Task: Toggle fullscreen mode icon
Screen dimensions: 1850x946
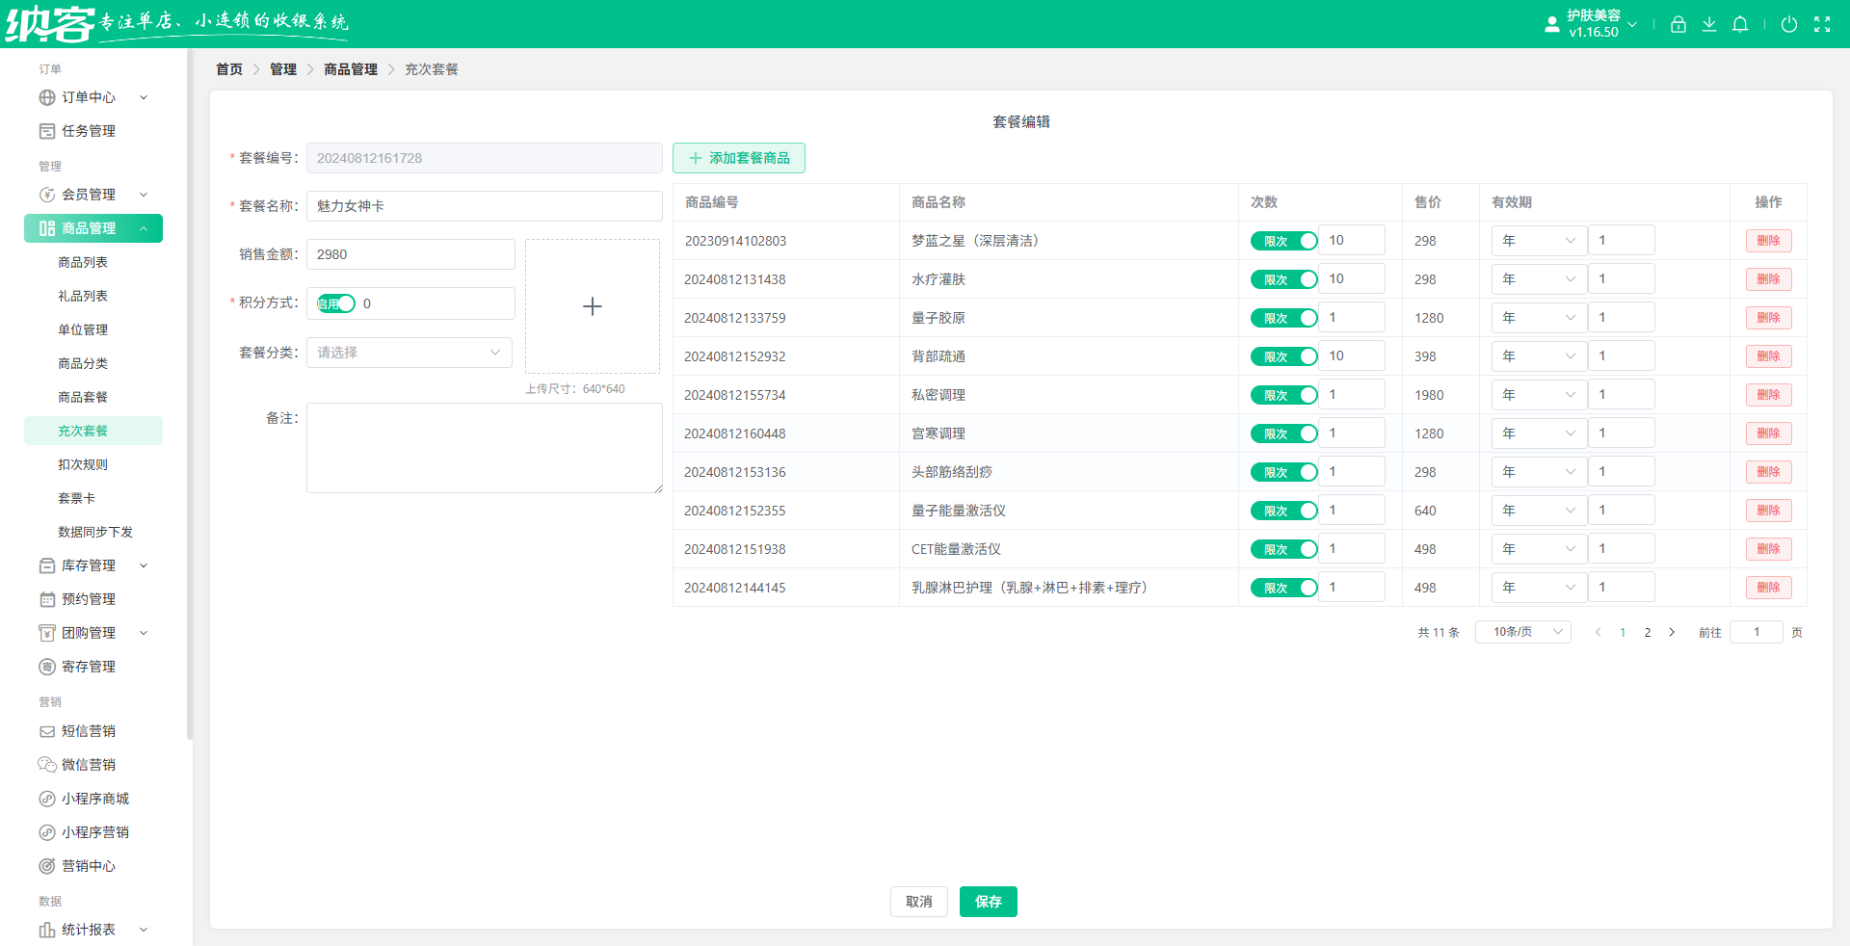Action: [1822, 24]
